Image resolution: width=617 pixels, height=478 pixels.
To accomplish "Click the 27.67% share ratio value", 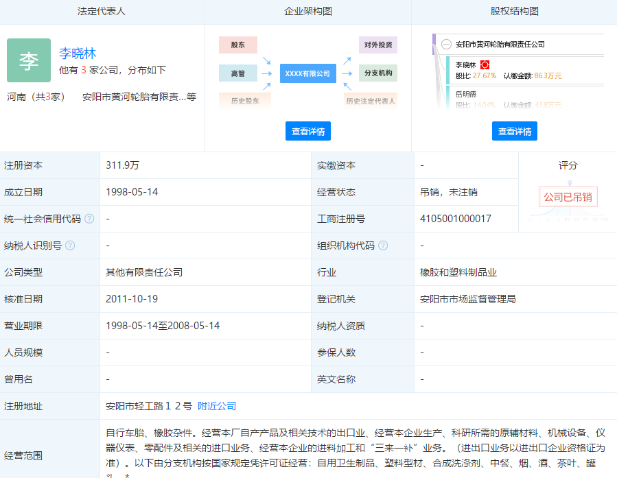I will (485, 75).
